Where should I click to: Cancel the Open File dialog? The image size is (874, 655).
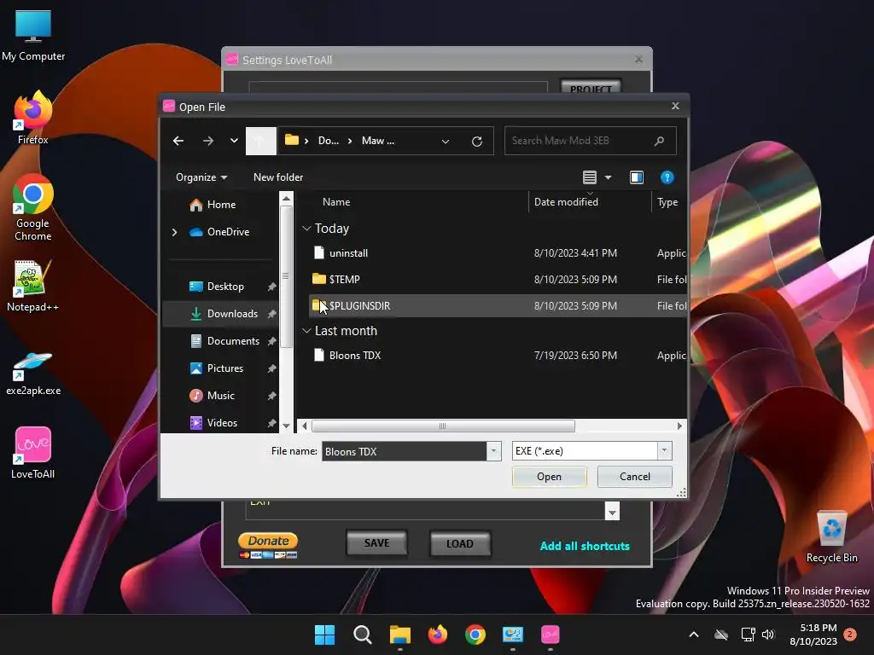coord(635,477)
